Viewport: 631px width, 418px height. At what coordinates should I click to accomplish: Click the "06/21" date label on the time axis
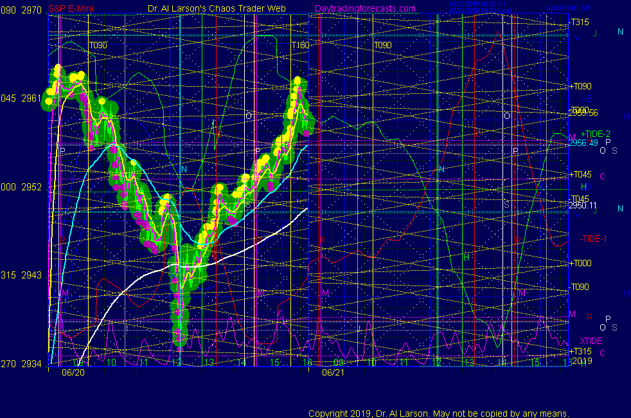333,372
